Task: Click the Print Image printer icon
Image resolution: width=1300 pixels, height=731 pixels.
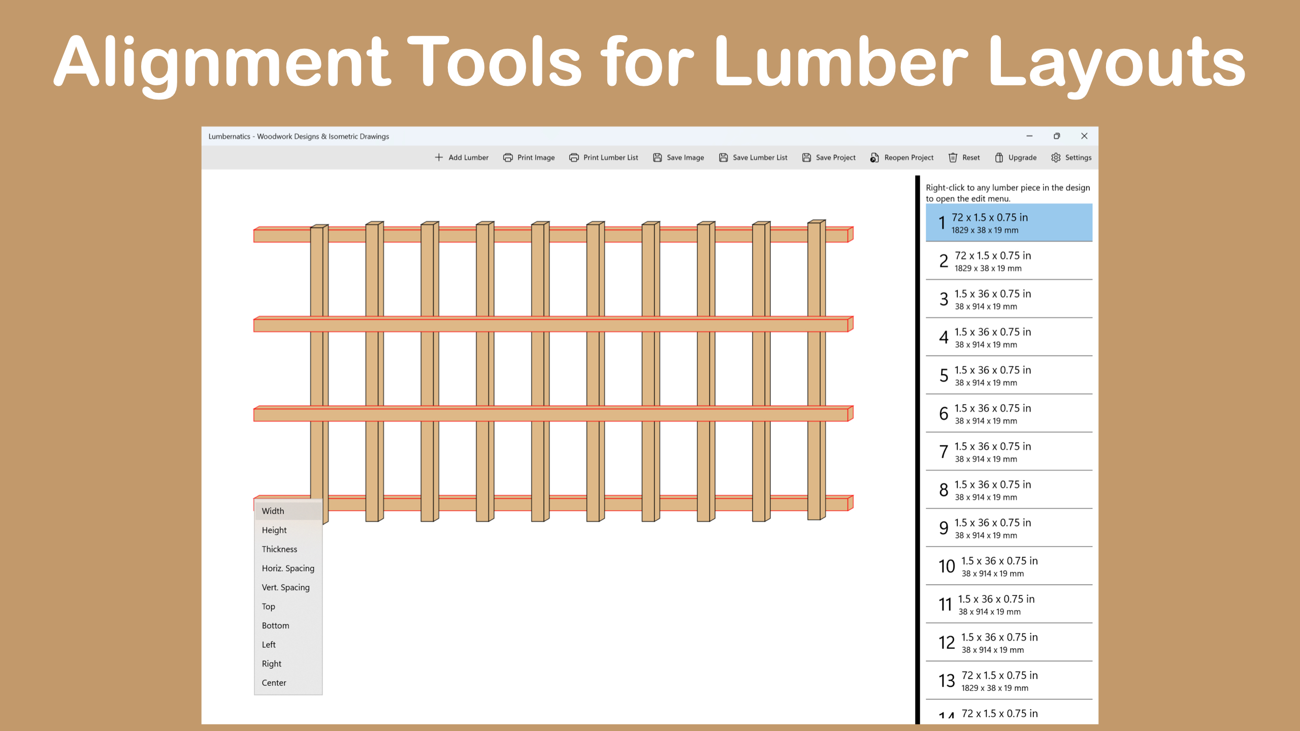Action: point(508,157)
